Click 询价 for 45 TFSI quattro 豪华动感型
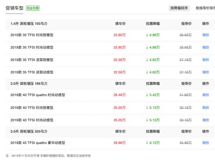The height and width of the screenshot is (161, 215). coord(205,143)
